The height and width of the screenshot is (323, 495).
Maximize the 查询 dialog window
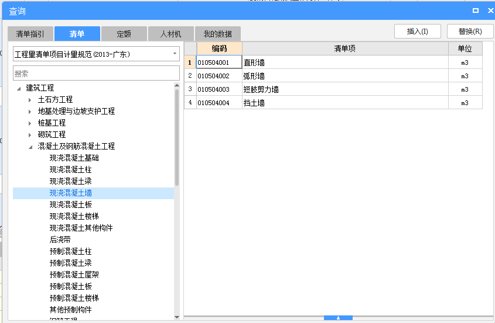click(476, 11)
